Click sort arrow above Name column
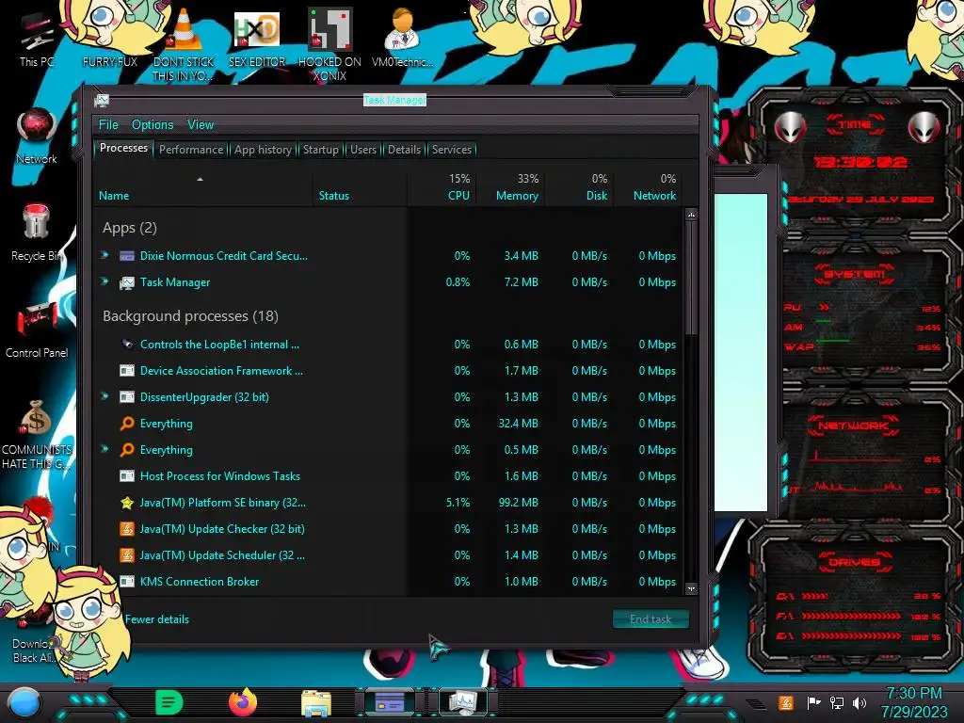 pyautogui.click(x=200, y=179)
